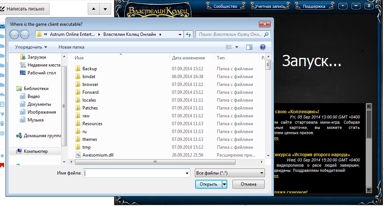Screen dimensions: 384x207
Task: Click the Back navigation arrow in dialog
Action: [x=14, y=35]
